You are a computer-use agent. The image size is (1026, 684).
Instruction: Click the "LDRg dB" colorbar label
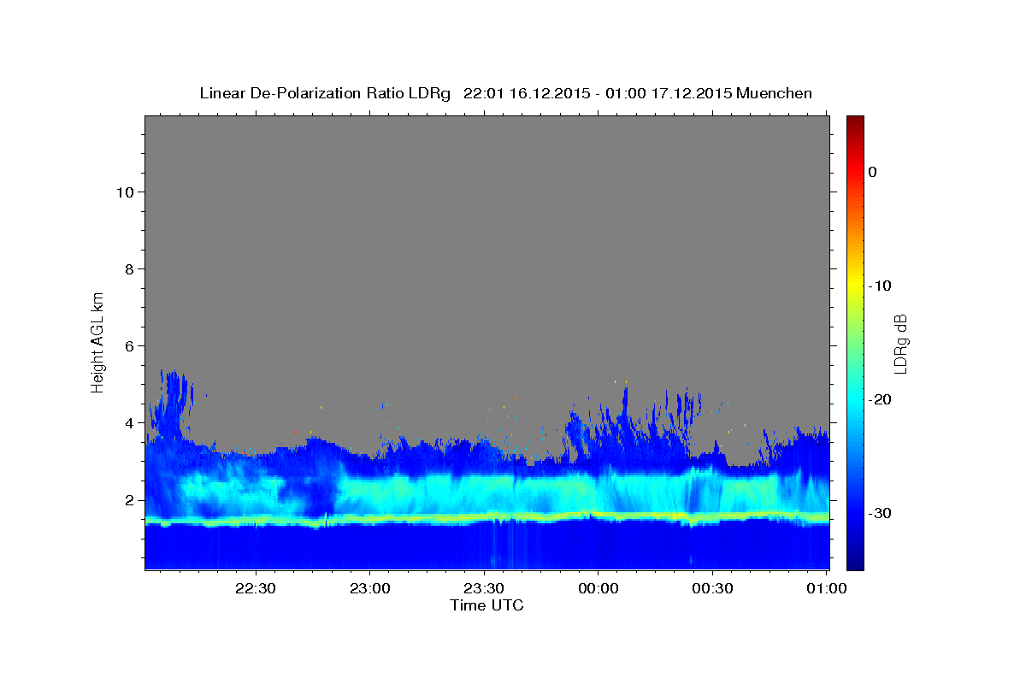pos(900,343)
